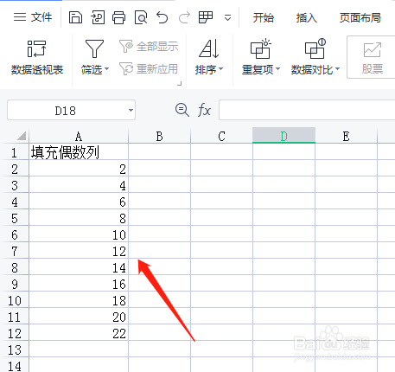Click 全部显示 show all button
Screen dimensions: 395x372
[149, 46]
